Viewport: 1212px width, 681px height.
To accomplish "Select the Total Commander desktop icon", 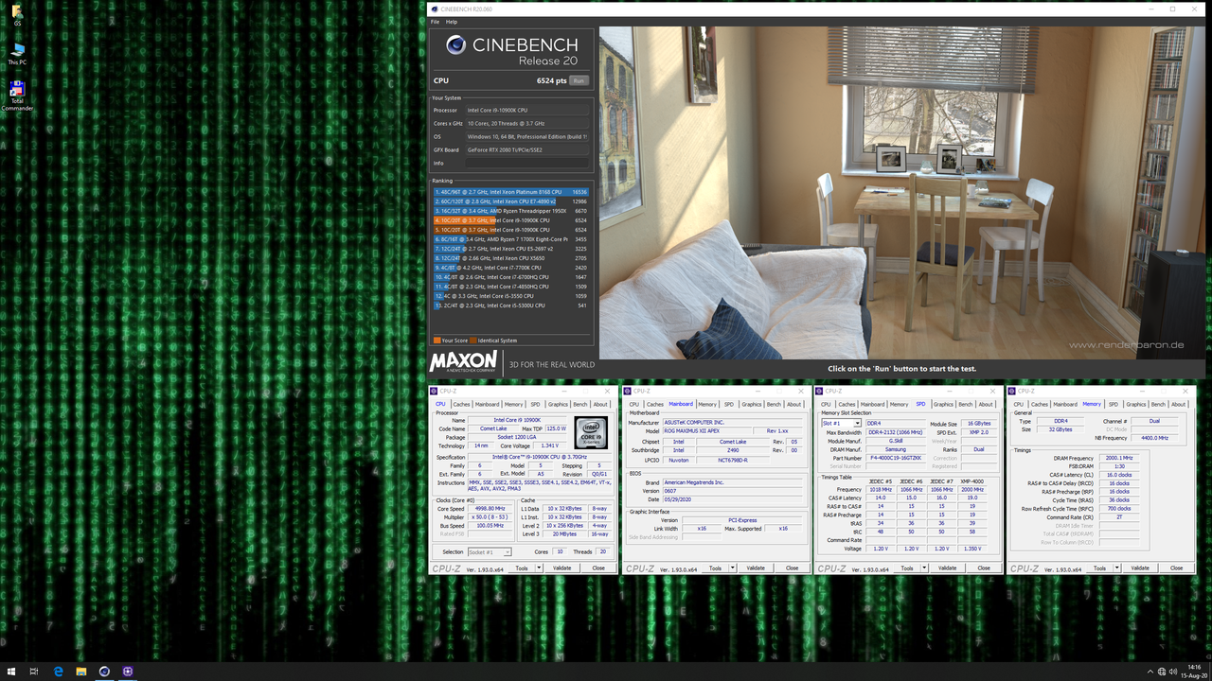I will pyautogui.click(x=17, y=96).
